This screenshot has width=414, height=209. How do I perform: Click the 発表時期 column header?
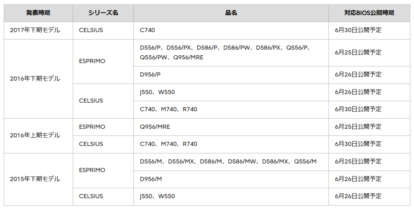coord(38,13)
